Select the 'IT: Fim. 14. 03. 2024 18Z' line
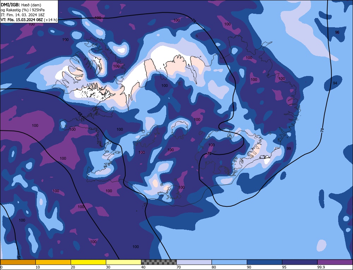The width and height of the screenshot is (353, 270). pyautogui.click(x=23, y=15)
